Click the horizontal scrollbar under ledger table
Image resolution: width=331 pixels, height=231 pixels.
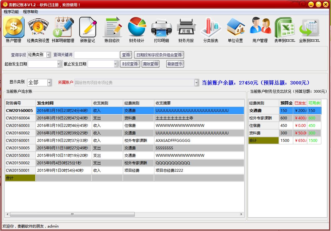point(124,214)
